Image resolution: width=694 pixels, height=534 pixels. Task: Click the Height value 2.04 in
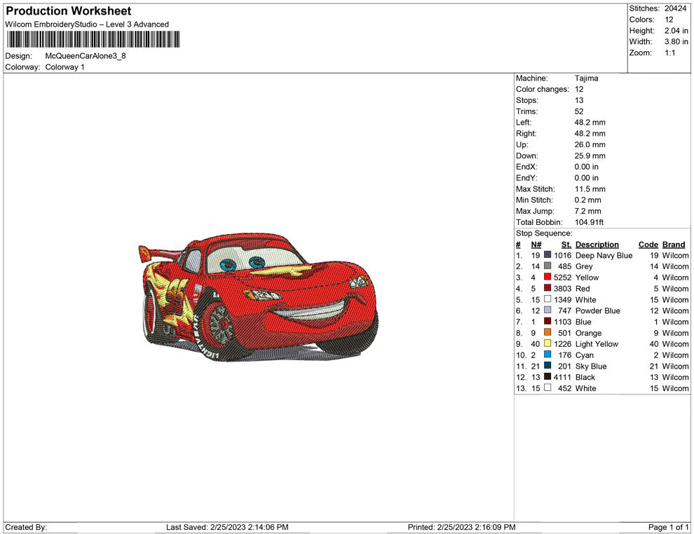(676, 31)
